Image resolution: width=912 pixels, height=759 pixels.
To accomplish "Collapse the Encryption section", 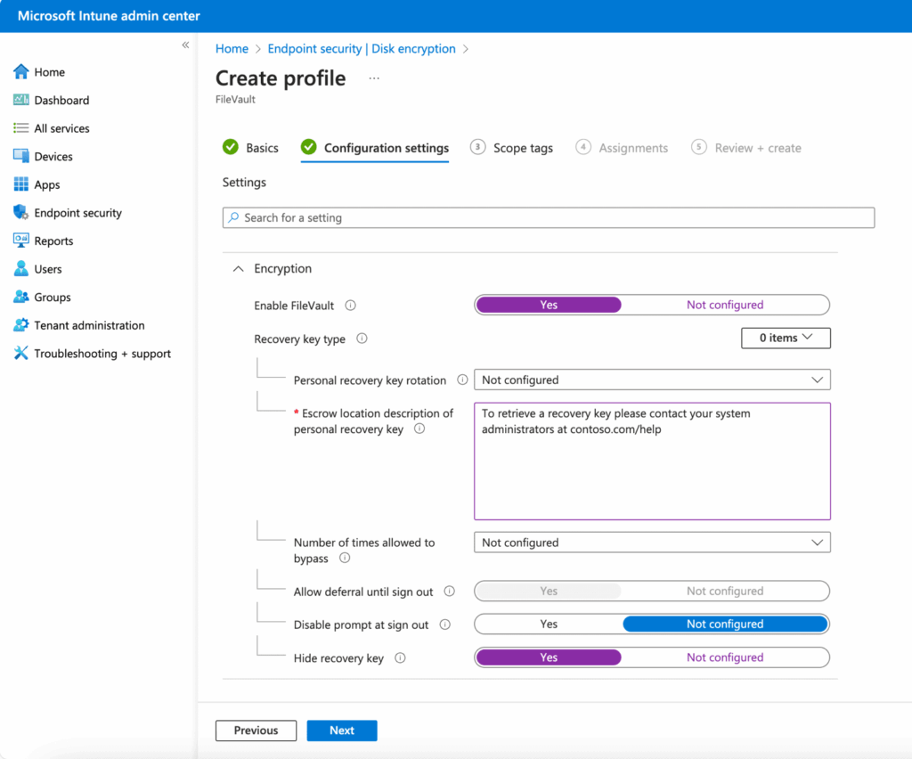I will coord(238,268).
